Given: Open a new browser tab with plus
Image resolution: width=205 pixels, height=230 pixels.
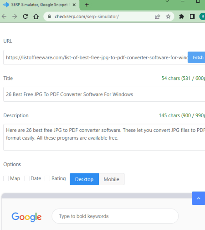Looking at the screenshot, I should tap(87, 5).
